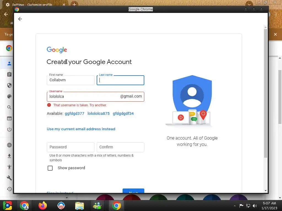Launch Firefox from the taskbar
Image resolution: width=282 pixels, height=211 pixels.
pos(43,206)
